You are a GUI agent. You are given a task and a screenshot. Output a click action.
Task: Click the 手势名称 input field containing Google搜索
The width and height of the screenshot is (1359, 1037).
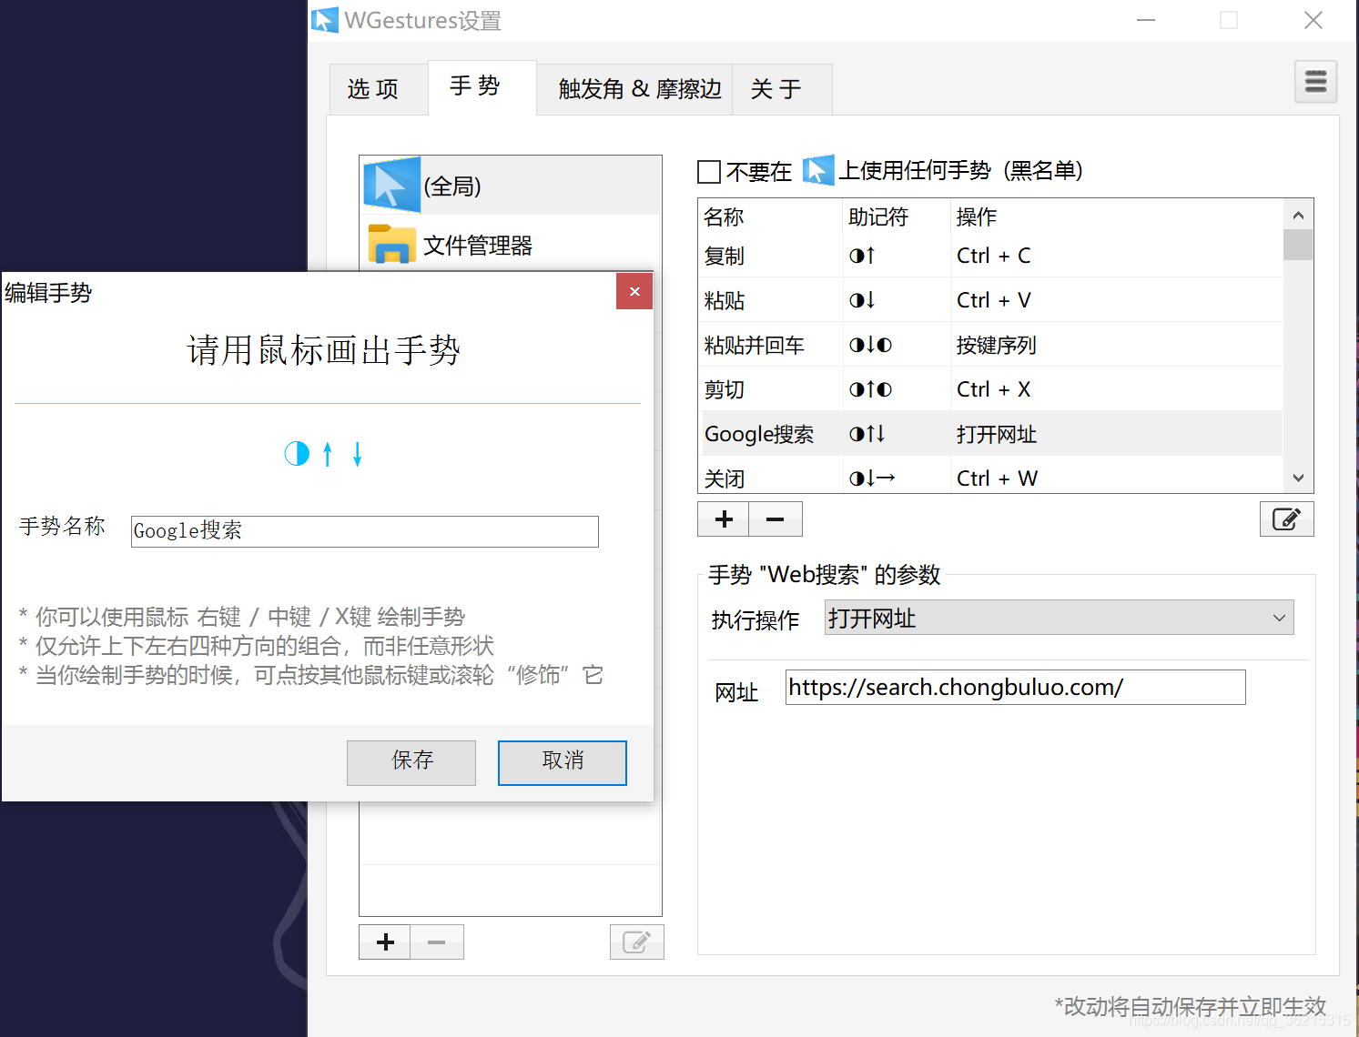click(364, 531)
